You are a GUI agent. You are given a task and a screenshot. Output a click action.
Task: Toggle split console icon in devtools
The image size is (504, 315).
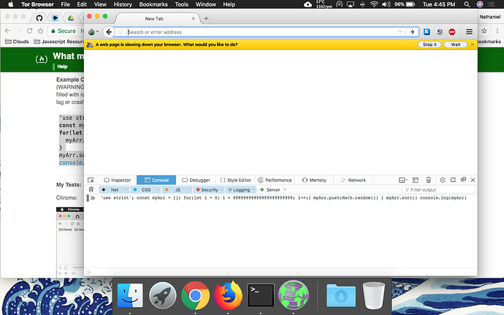(x=416, y=180)
